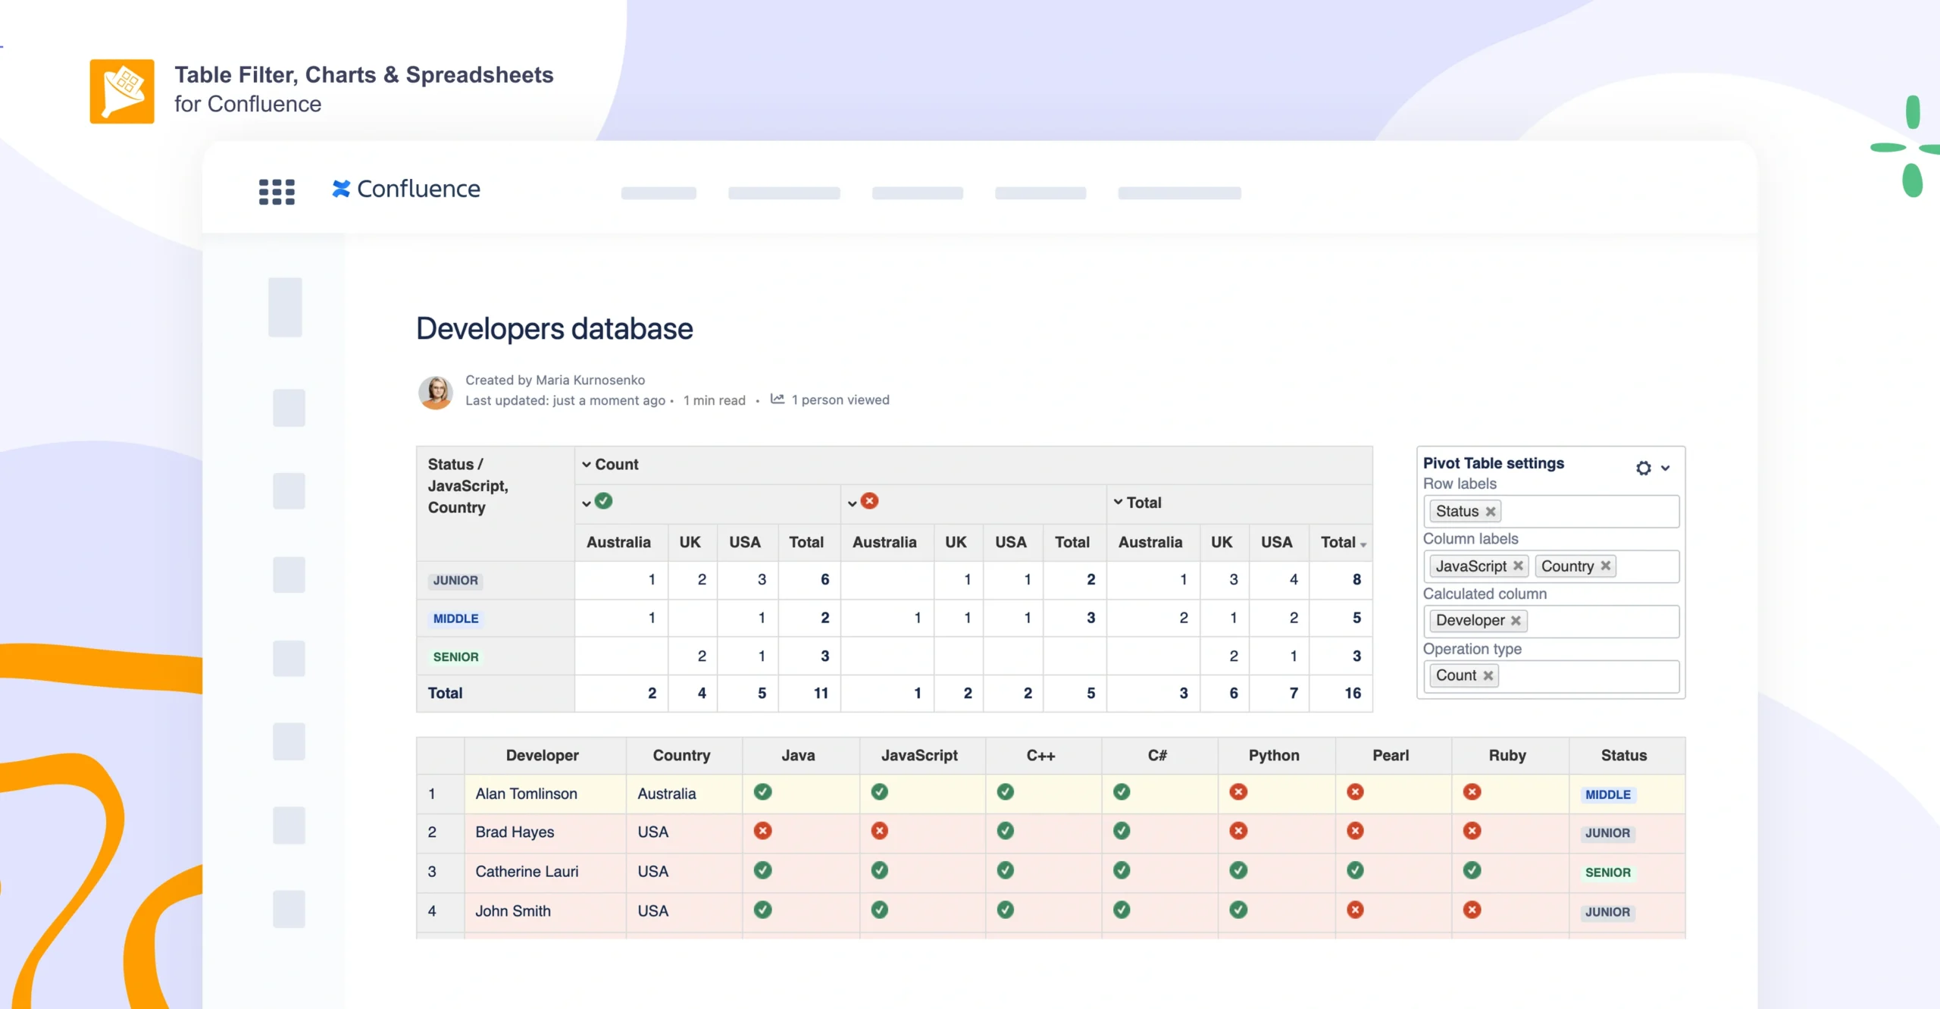Expand the Pivot Table settings chevron
1940x1009 pixels.
click(1666, 468)
